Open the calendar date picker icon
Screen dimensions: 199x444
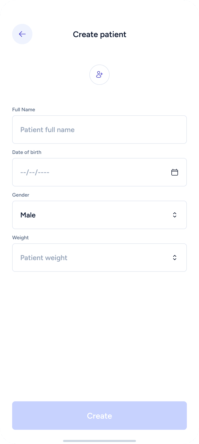(x=175, y=172)
